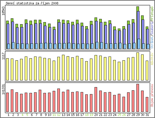Click day label 31 on the x-axis
This screenshot has height=118, width=155.
[x=147, y=115]
